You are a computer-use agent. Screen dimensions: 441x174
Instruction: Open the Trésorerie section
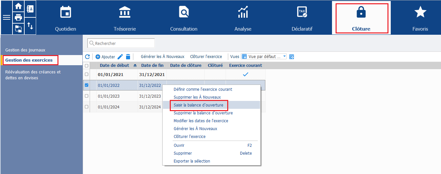[x=125, y=18]
